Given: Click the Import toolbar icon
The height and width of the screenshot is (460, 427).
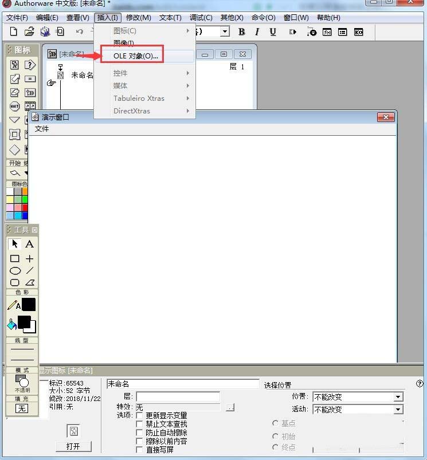Looking at the screenshot, I should pos(60,32).
